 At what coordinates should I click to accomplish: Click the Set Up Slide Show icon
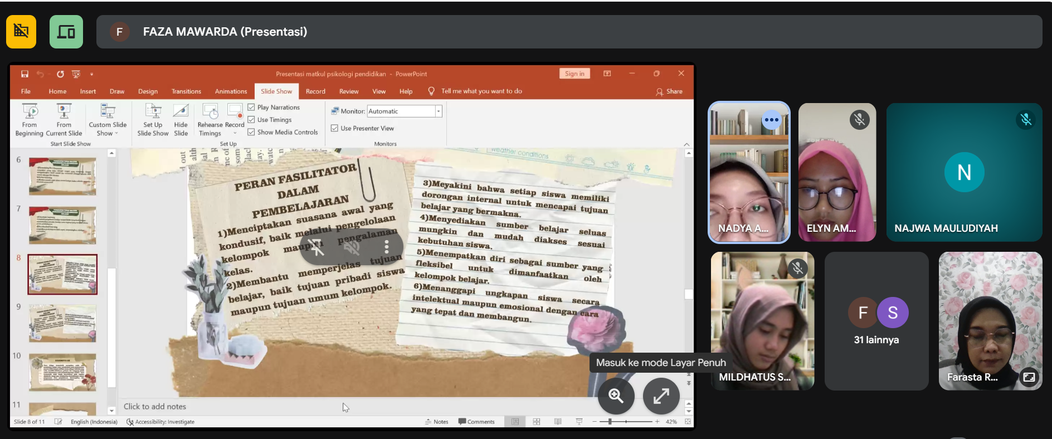(153, 111)
